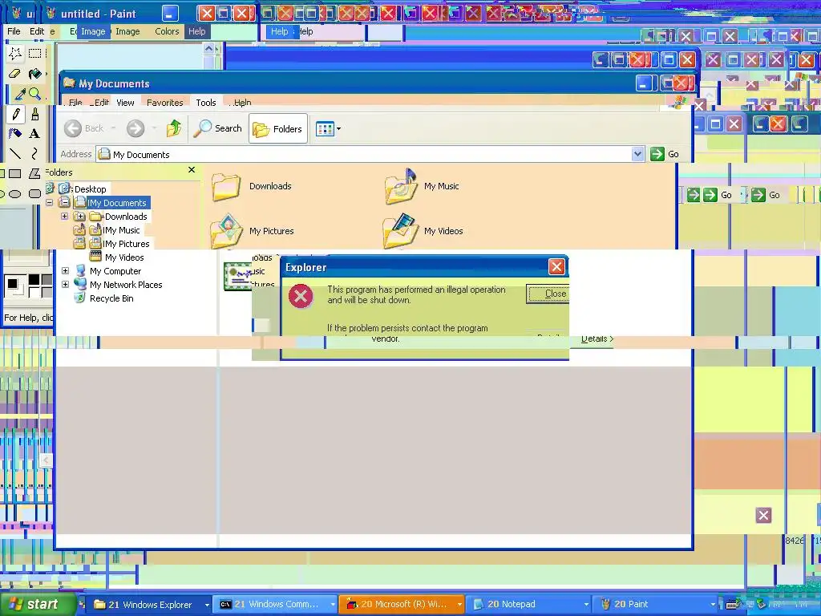821x616 pixels.
Task: Select the Pick Color eyedropper tool
Action: point(19,95)
